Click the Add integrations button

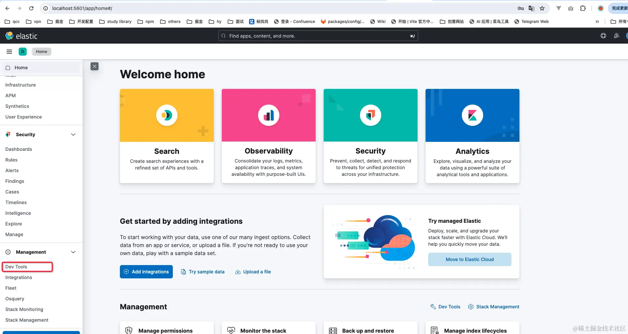click(146, 272)
